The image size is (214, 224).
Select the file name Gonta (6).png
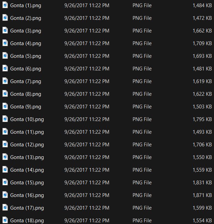[x=26, y=69]
